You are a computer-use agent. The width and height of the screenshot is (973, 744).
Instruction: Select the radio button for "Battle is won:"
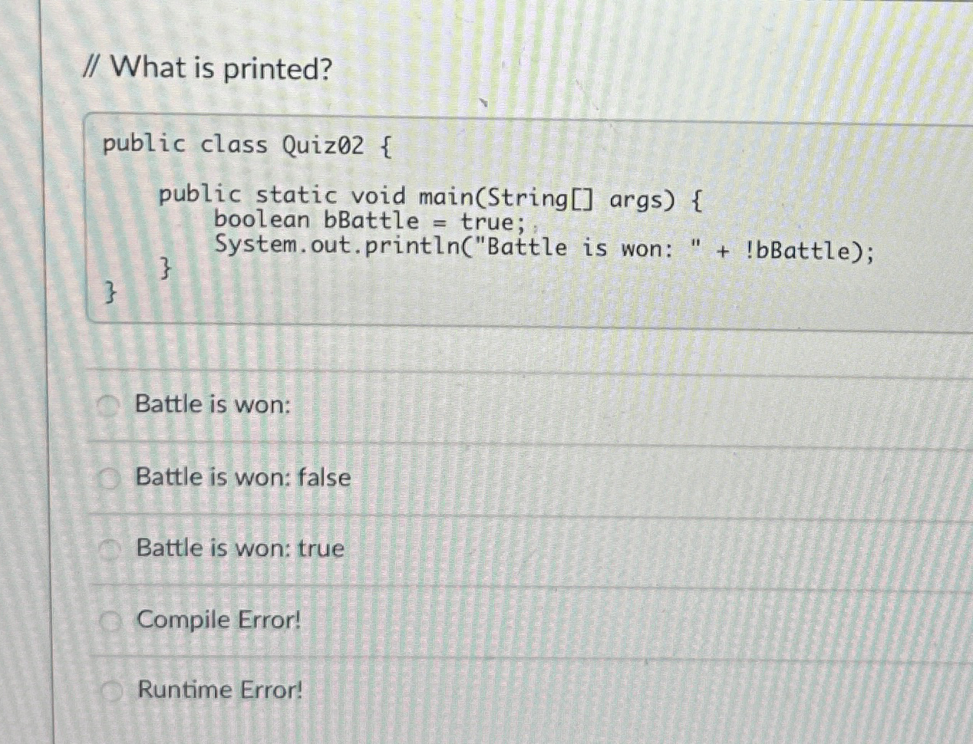coord(109,404)
